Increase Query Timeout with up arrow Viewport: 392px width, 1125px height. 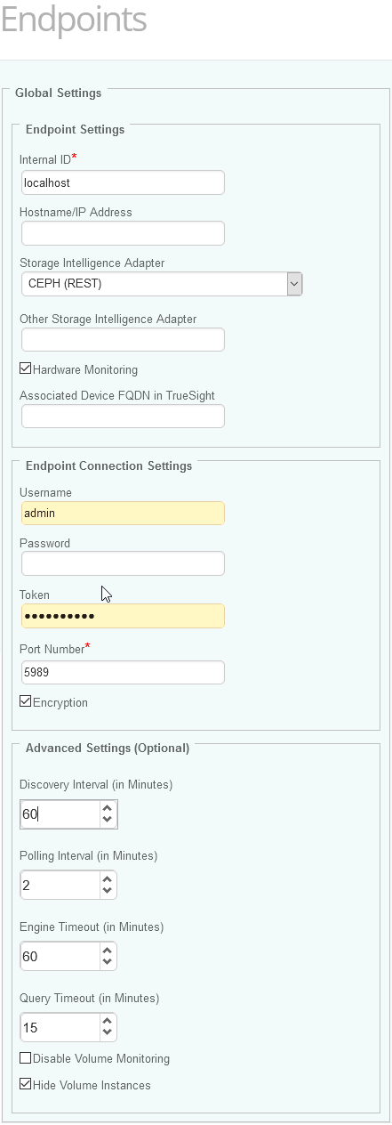coord(107,1022)
